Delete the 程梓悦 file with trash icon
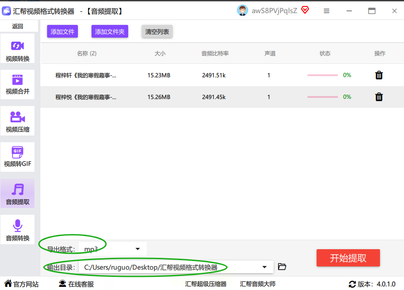Viewport: 404px width, 290px height. pyautogui.click(x=379, y=97)
